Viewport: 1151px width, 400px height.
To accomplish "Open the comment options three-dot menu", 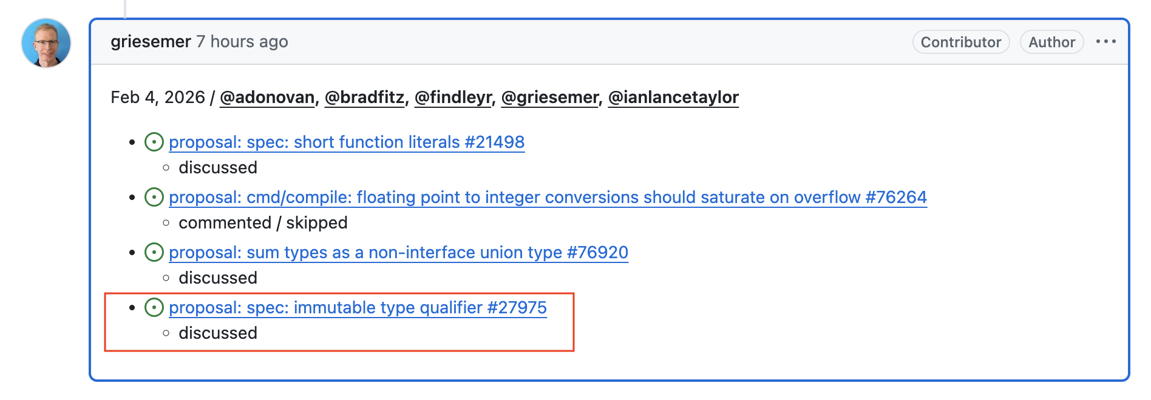I will (1105, 42).
